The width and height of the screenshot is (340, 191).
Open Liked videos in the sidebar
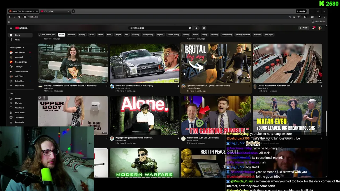(20, 112)
